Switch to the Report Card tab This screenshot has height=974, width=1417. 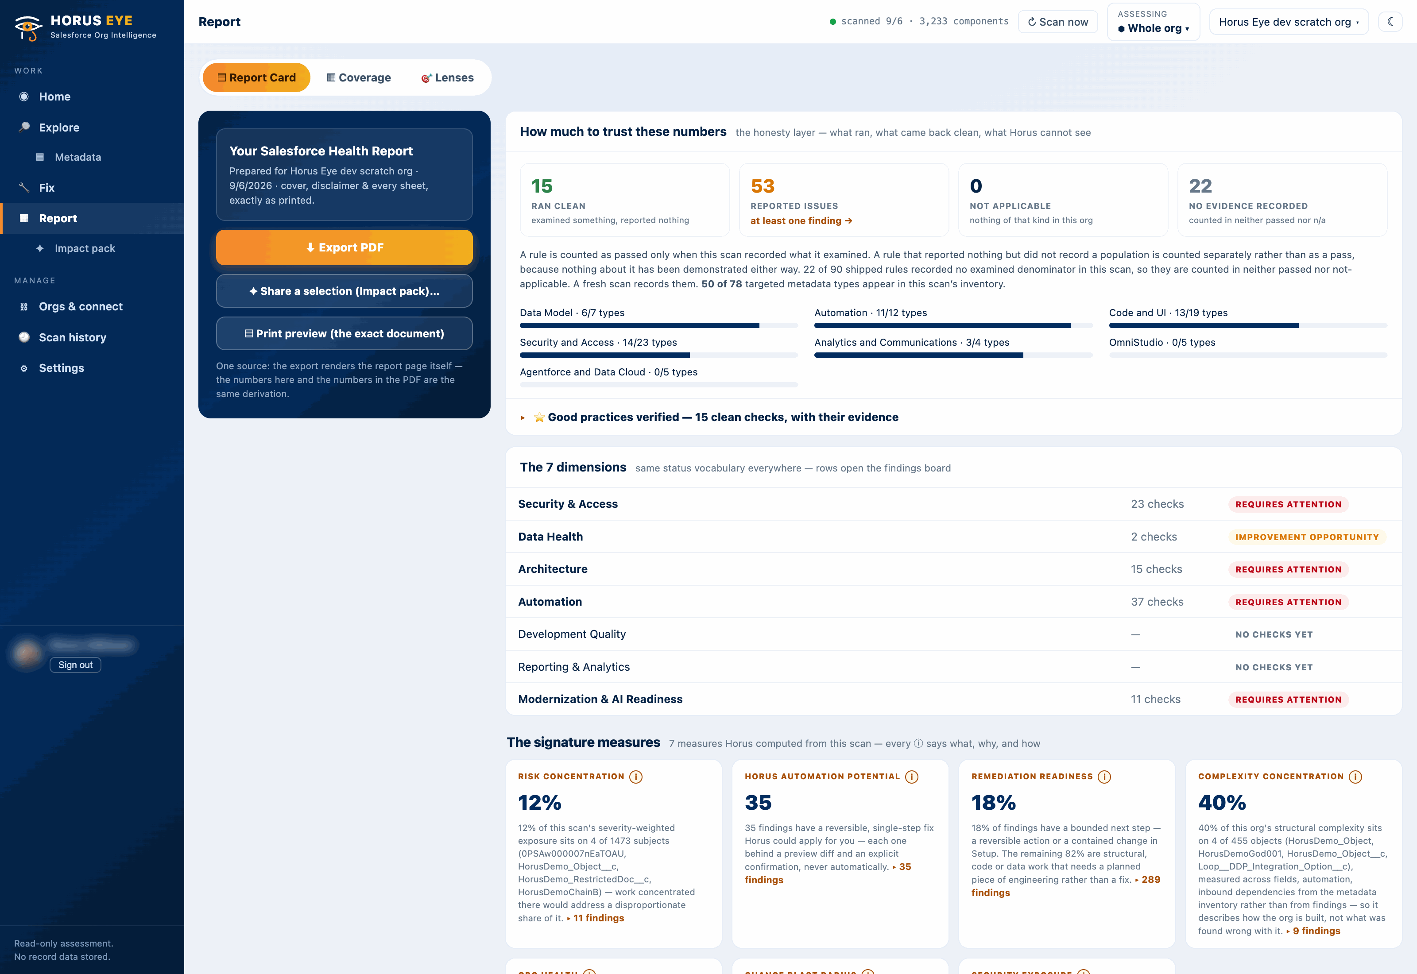(256, 77)
